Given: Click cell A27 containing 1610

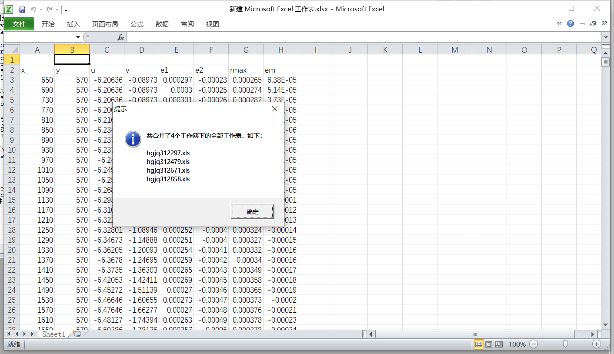Looking at the screenshot, I should [x=37, y=320].
